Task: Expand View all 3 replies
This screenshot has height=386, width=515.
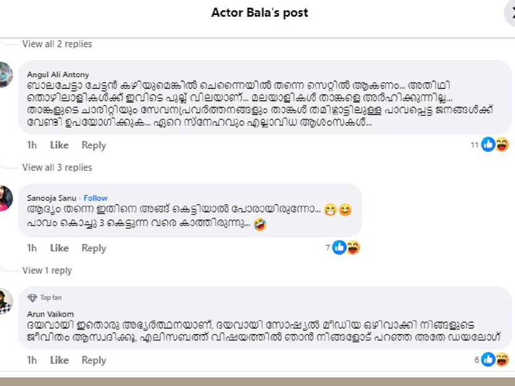Action: [x=57, y=167]
